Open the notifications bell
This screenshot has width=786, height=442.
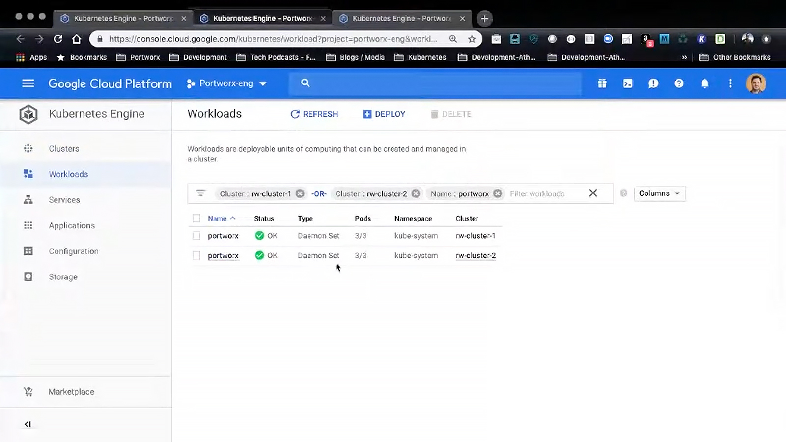pyautogui.click(x=704, y=83)
